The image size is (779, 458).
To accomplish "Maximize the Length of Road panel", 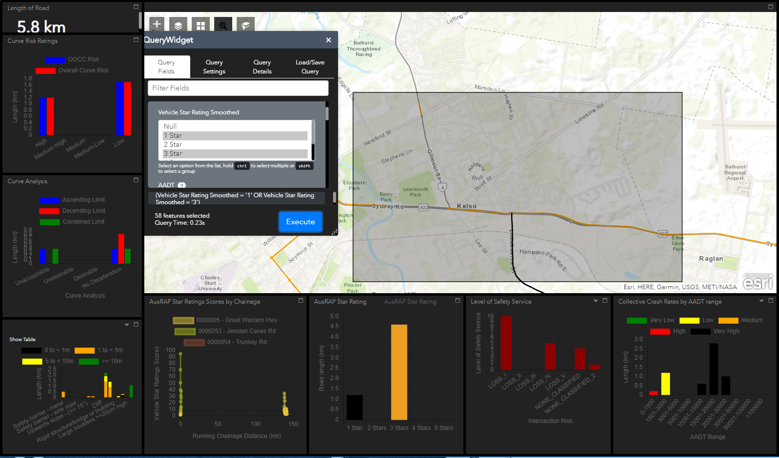I will (136, 7).
